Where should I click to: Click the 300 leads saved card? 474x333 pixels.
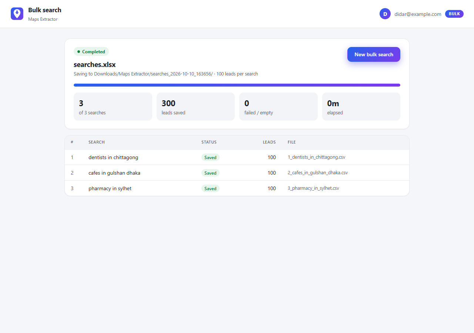click(x=196, y=107)
